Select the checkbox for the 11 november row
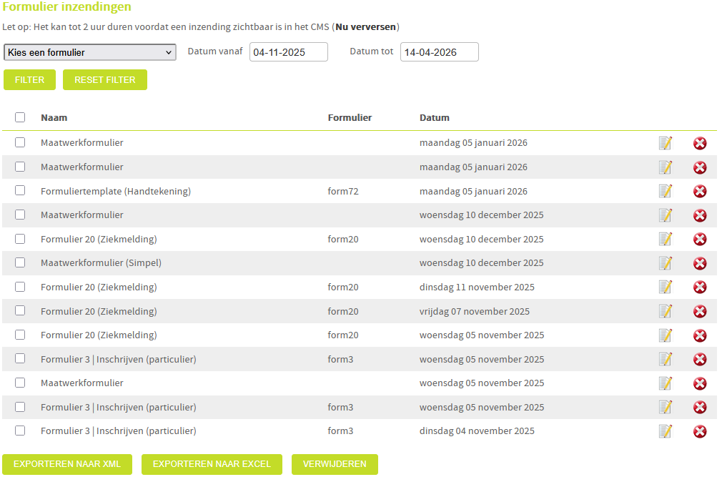The image size is (722, 477). 20,286
